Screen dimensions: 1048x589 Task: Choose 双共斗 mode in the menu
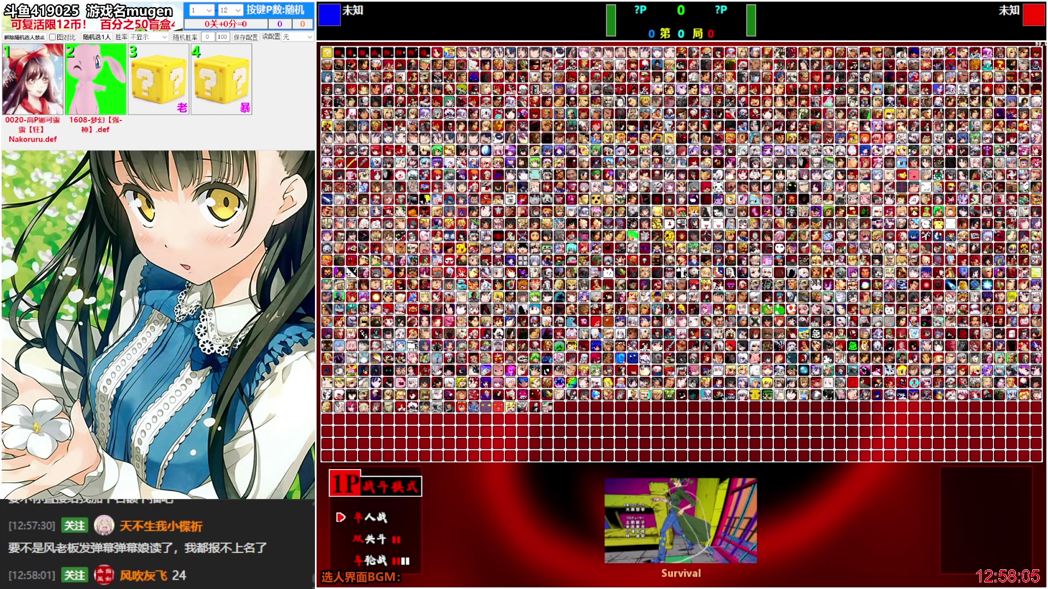click(377, 539)
